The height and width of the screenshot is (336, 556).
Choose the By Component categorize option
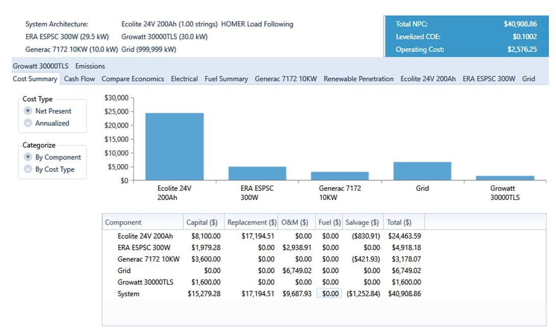28,157
